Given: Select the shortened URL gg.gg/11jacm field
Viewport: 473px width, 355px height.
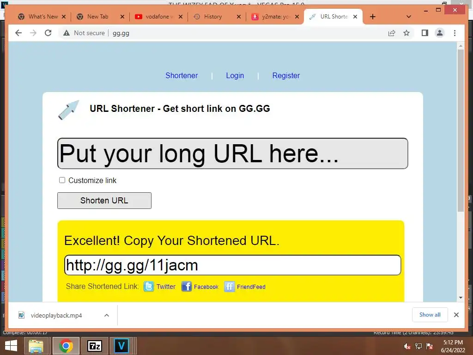Looking at the screenshot, I should (233, 265).
